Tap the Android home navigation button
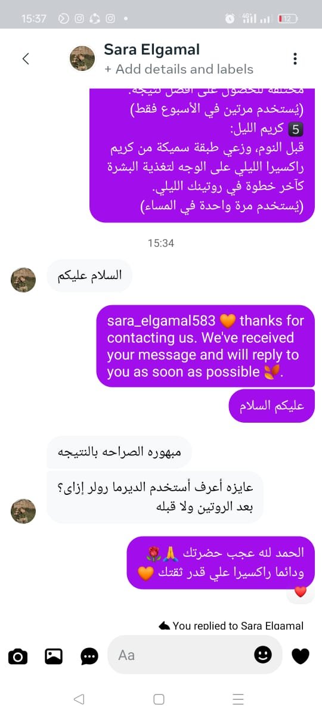The image size is (322, 719). tap(159, 699)
